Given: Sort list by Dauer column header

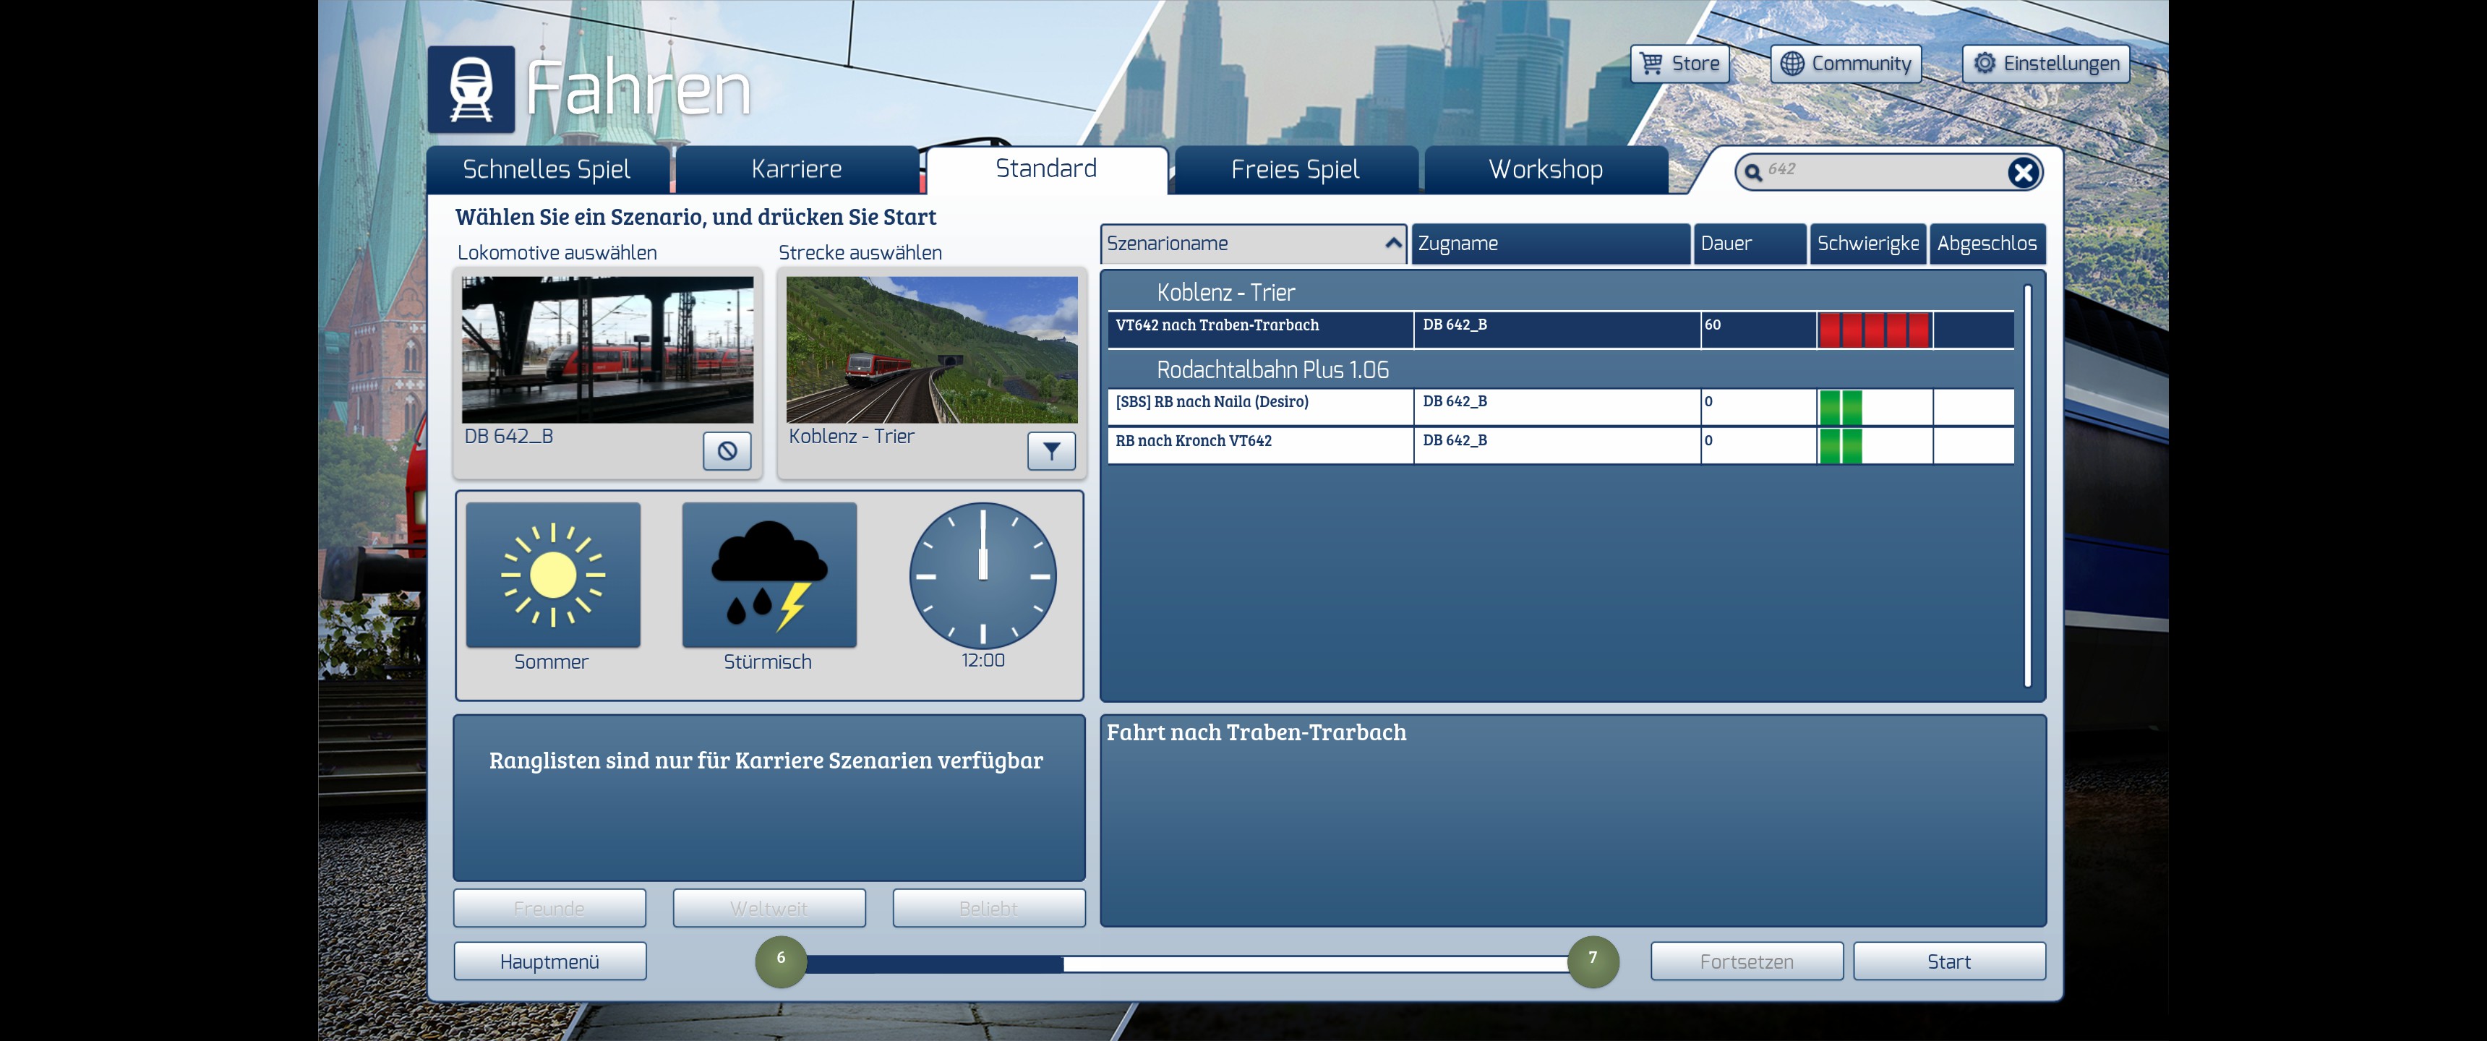Looking at the screenshot, I should [x=1748, y=244].
